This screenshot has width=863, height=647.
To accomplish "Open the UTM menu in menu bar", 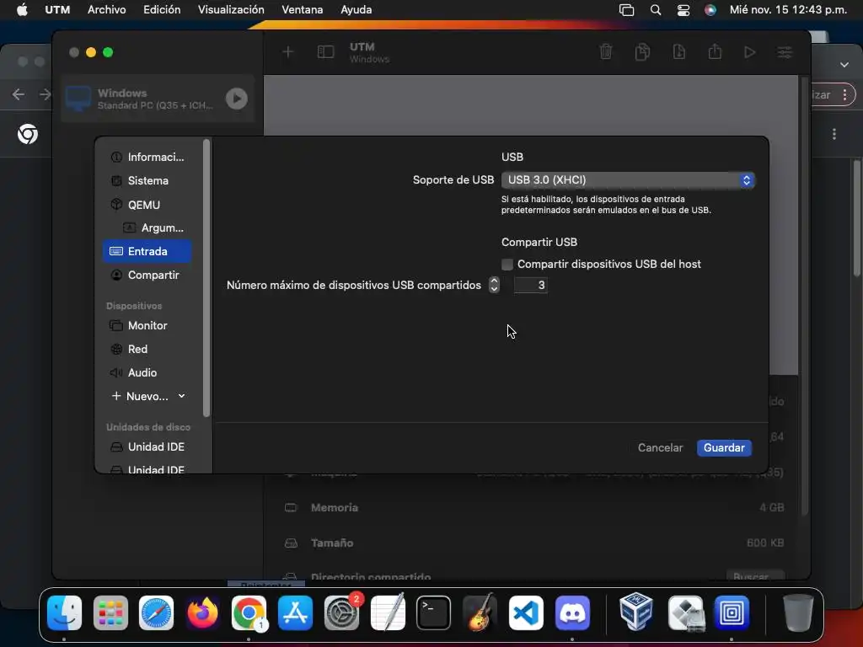I will tap(57, 10).
